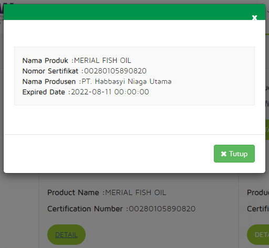Click the cross icon inside the Tutup button
This screenshot has height=248, width=269.
223,154
